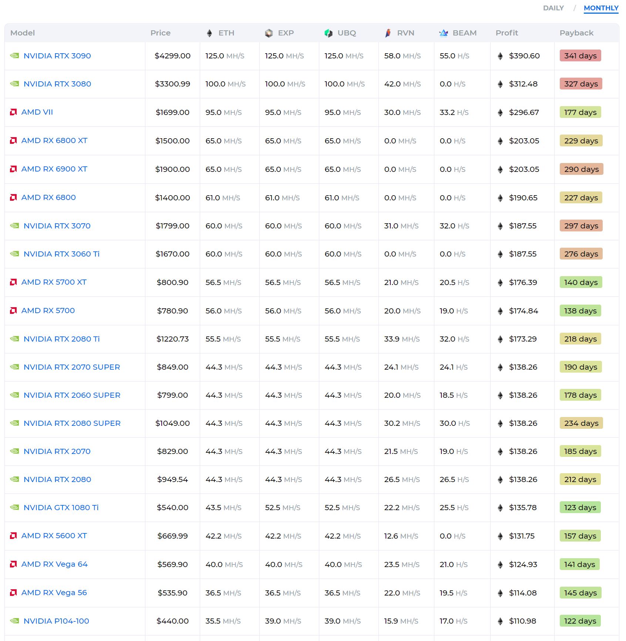The height and width of the screenshot is (641, 626).
Task: Click the "122 days" payback badge
Action: (x=580, y=621)
